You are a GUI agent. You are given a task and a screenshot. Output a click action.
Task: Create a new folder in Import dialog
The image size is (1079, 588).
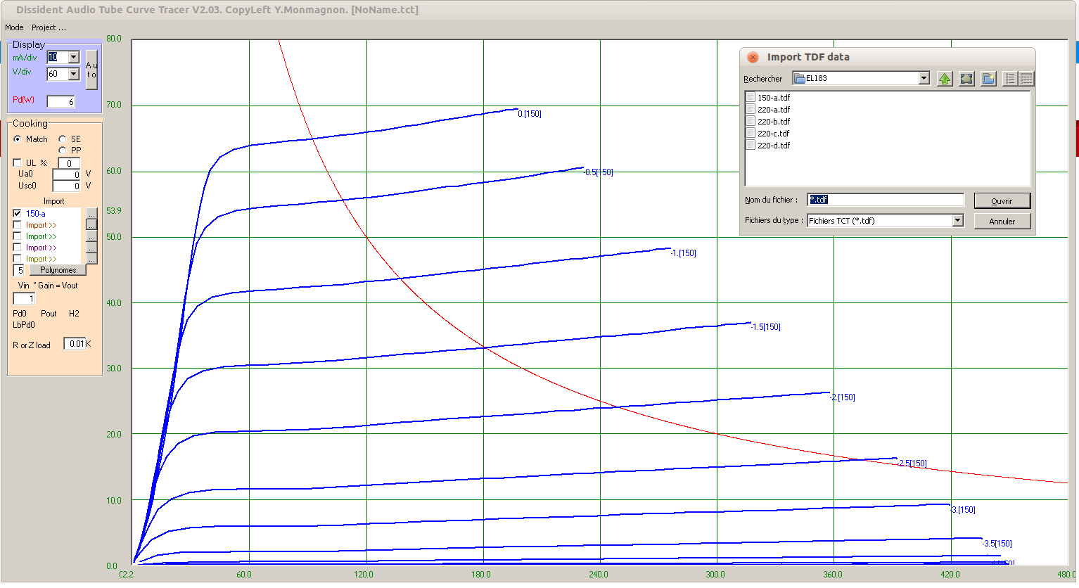point(988,79)
